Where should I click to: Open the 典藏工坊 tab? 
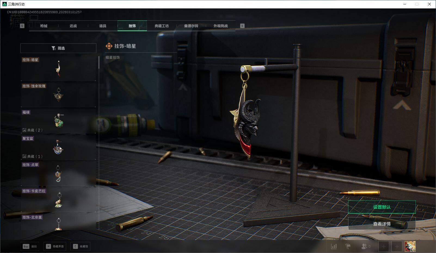[x=162, y=26]
